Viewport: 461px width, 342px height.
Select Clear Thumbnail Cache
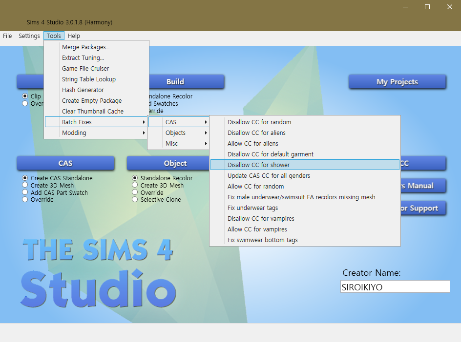96,111
